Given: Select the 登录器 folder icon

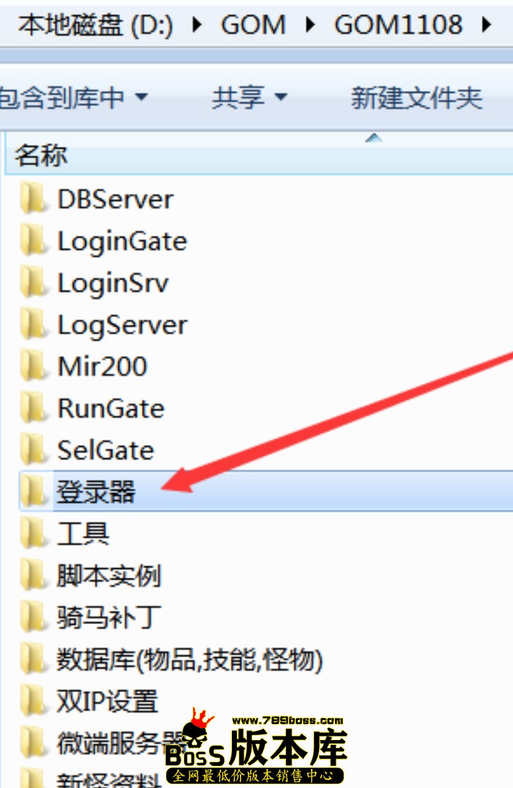Looking at the screenshot, I should click(x=33, y=492).
